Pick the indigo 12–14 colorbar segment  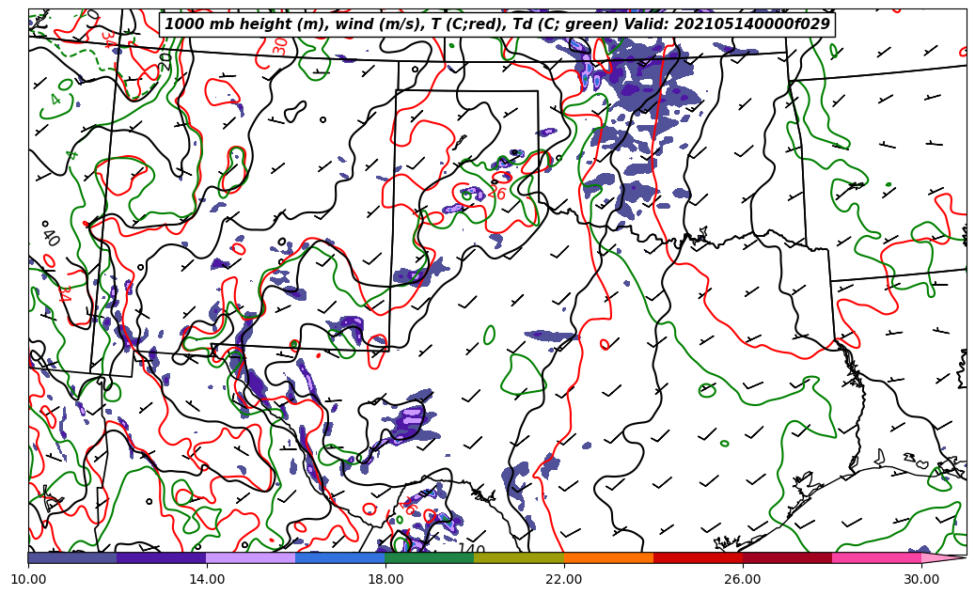(x=161, y=557)
